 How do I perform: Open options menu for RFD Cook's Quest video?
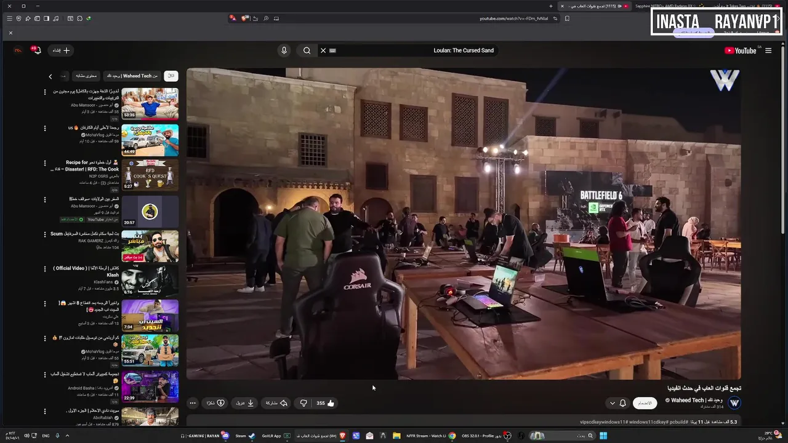[x=44, y=164]
